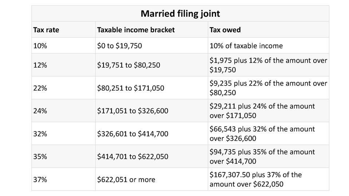Select the 24% tax rate cell
The height and width of the screenshot is (196, 349).
[40, 111]
